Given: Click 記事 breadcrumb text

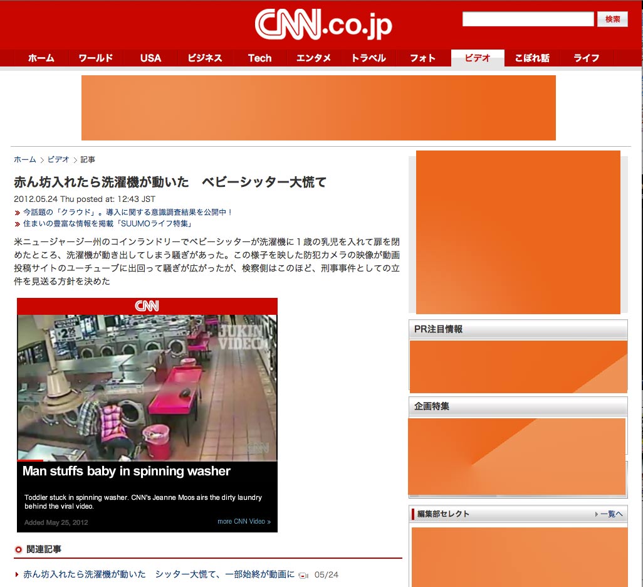Looking at the screenshot, I should [x=87, y=159].
